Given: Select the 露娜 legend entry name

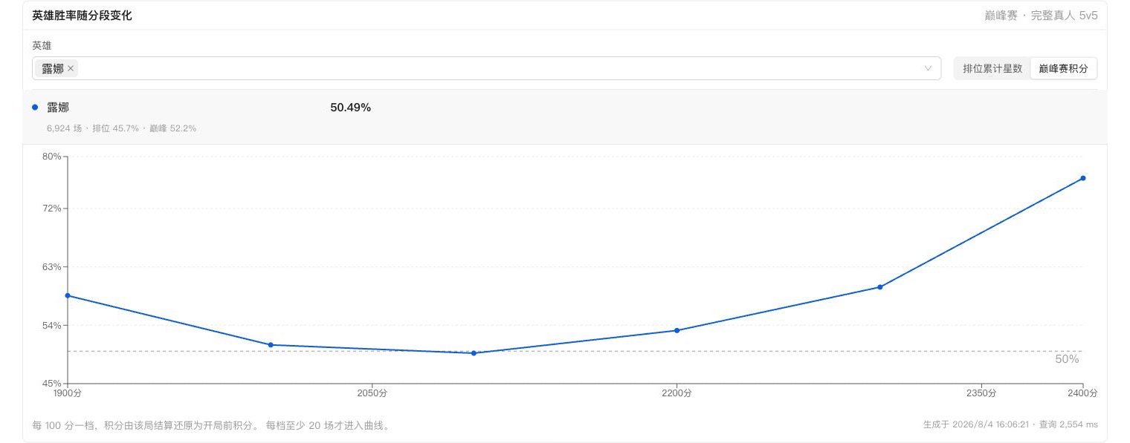Looking at the screenshot, I should [58, 108].
